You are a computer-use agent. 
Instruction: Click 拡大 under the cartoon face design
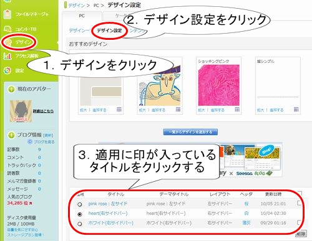pyautogui.click(x=142, y=110)
